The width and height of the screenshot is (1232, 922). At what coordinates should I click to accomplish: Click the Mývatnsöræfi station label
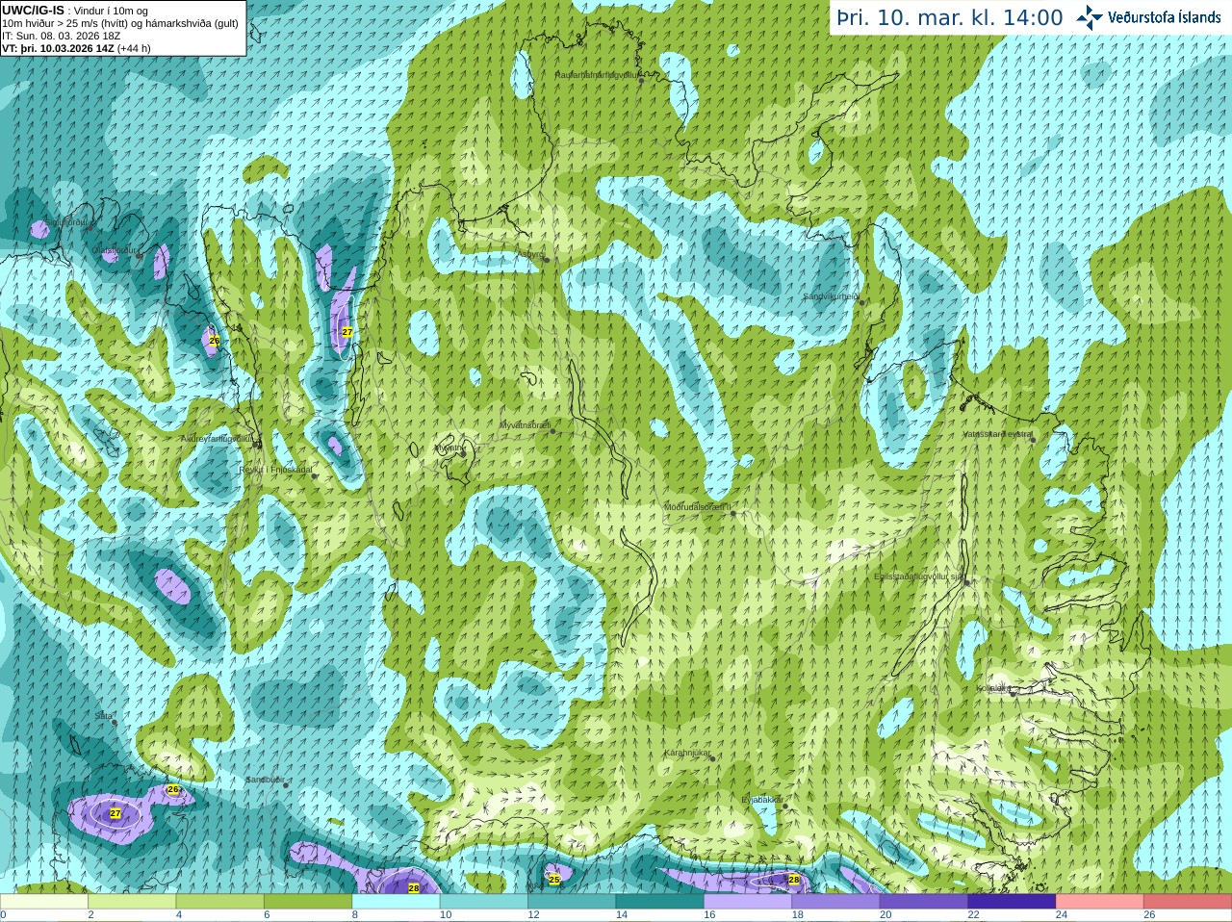click(525, 424)
